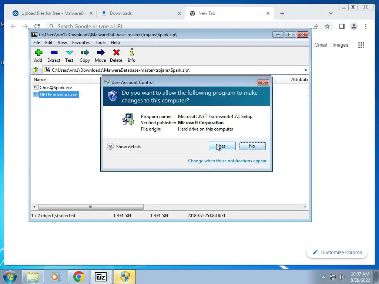The width and height of the screenshot is (379, 284).
Task: Click Yes in User Account Control dialog
Action: 222,146
